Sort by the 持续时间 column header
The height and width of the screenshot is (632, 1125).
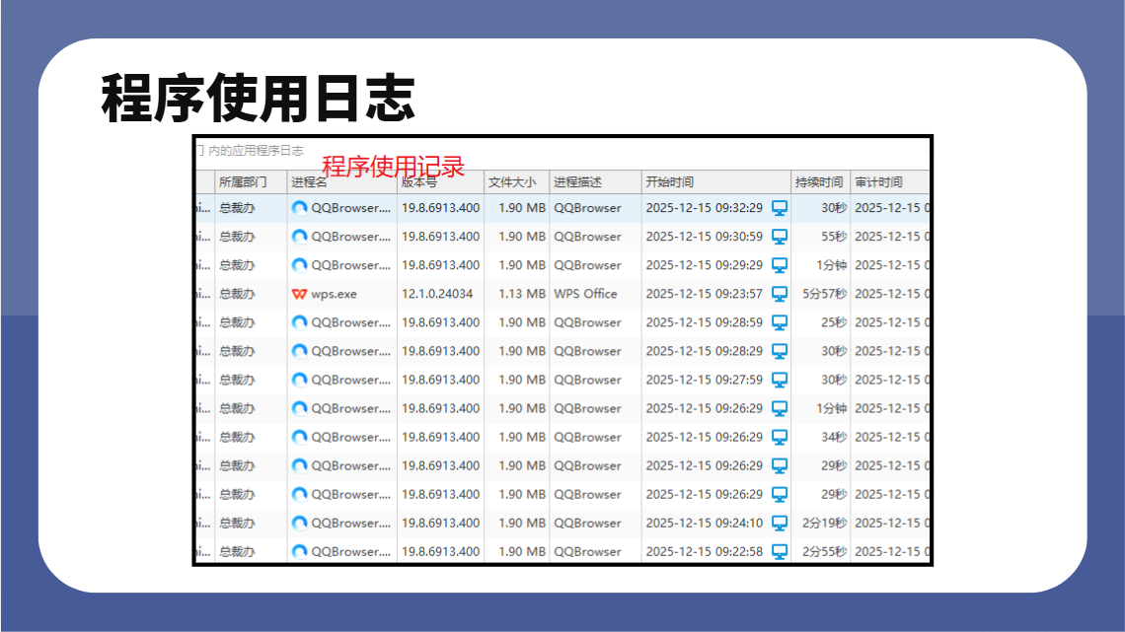tap(820, 182)
